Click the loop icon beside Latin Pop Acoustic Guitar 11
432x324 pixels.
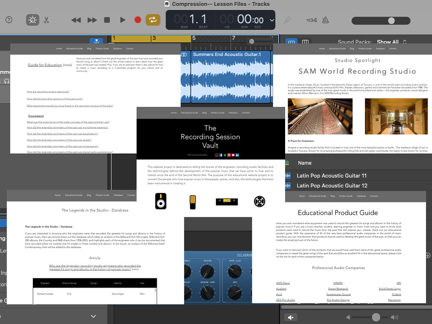tap(289, 175)
